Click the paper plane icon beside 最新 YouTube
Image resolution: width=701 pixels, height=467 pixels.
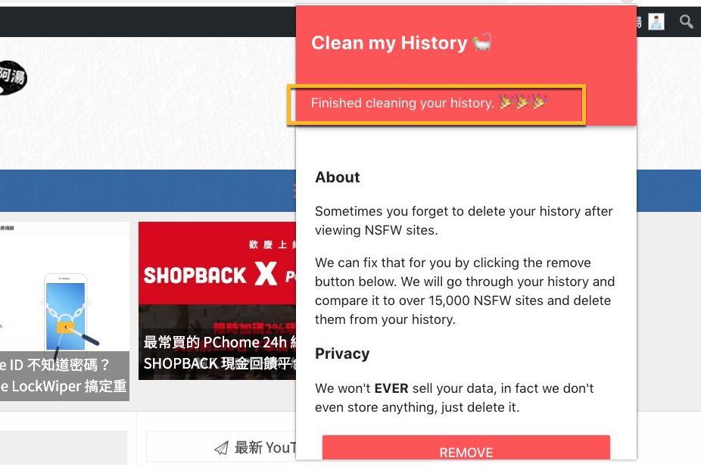click(x=220, y=447)
